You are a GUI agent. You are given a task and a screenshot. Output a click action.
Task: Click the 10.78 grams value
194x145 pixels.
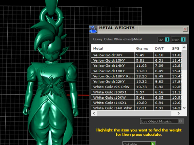[141, 87]
